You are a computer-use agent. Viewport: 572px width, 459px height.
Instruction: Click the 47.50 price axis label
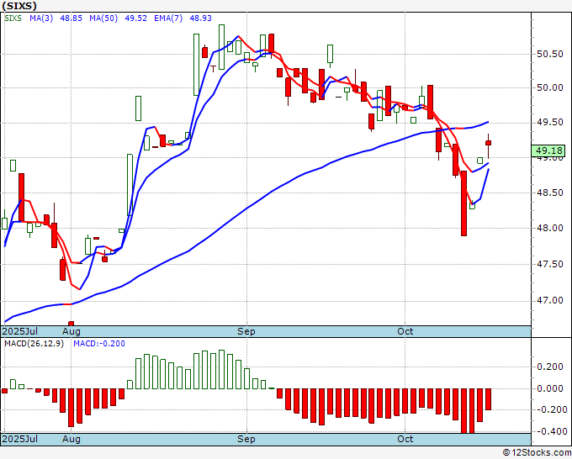point(550,264)
